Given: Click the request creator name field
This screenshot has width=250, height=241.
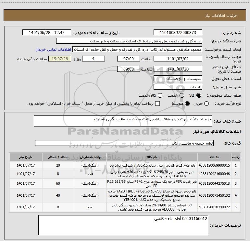Looking at the screenshot, I should pyautogui.click(x=137, y=49).
